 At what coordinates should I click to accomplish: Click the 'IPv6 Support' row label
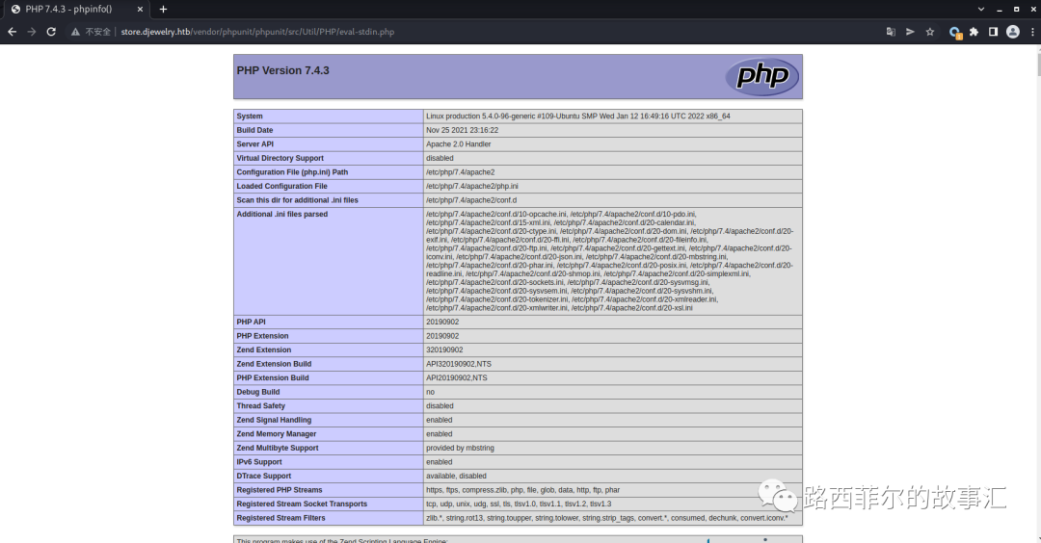259,461
